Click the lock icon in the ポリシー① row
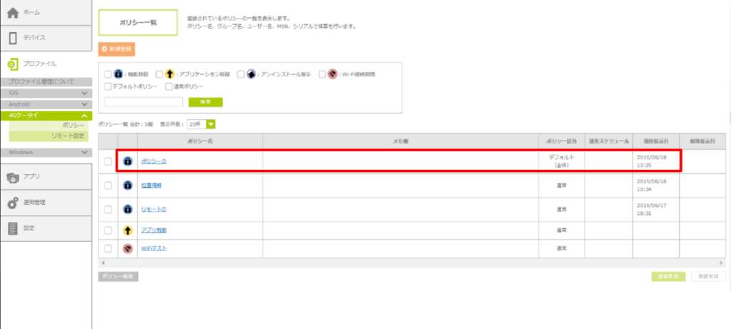732x329 pixels. (128, 161)
